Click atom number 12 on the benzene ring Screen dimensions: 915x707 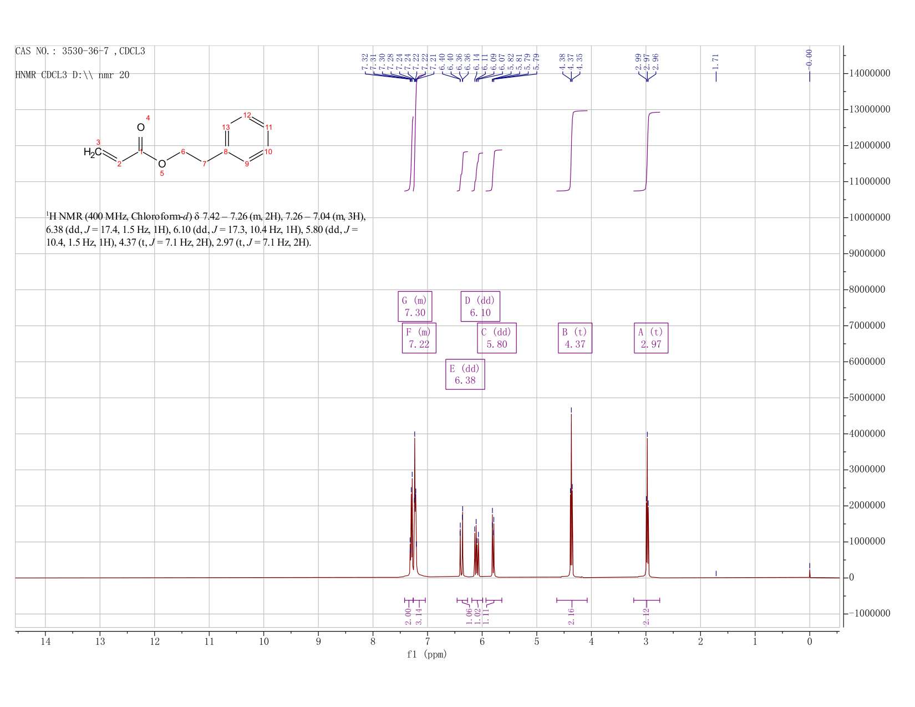click(247, 115)
